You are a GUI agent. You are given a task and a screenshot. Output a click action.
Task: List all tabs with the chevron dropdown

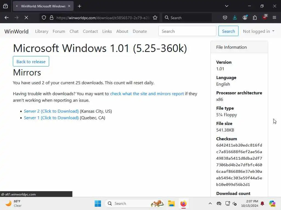point(226,6)
